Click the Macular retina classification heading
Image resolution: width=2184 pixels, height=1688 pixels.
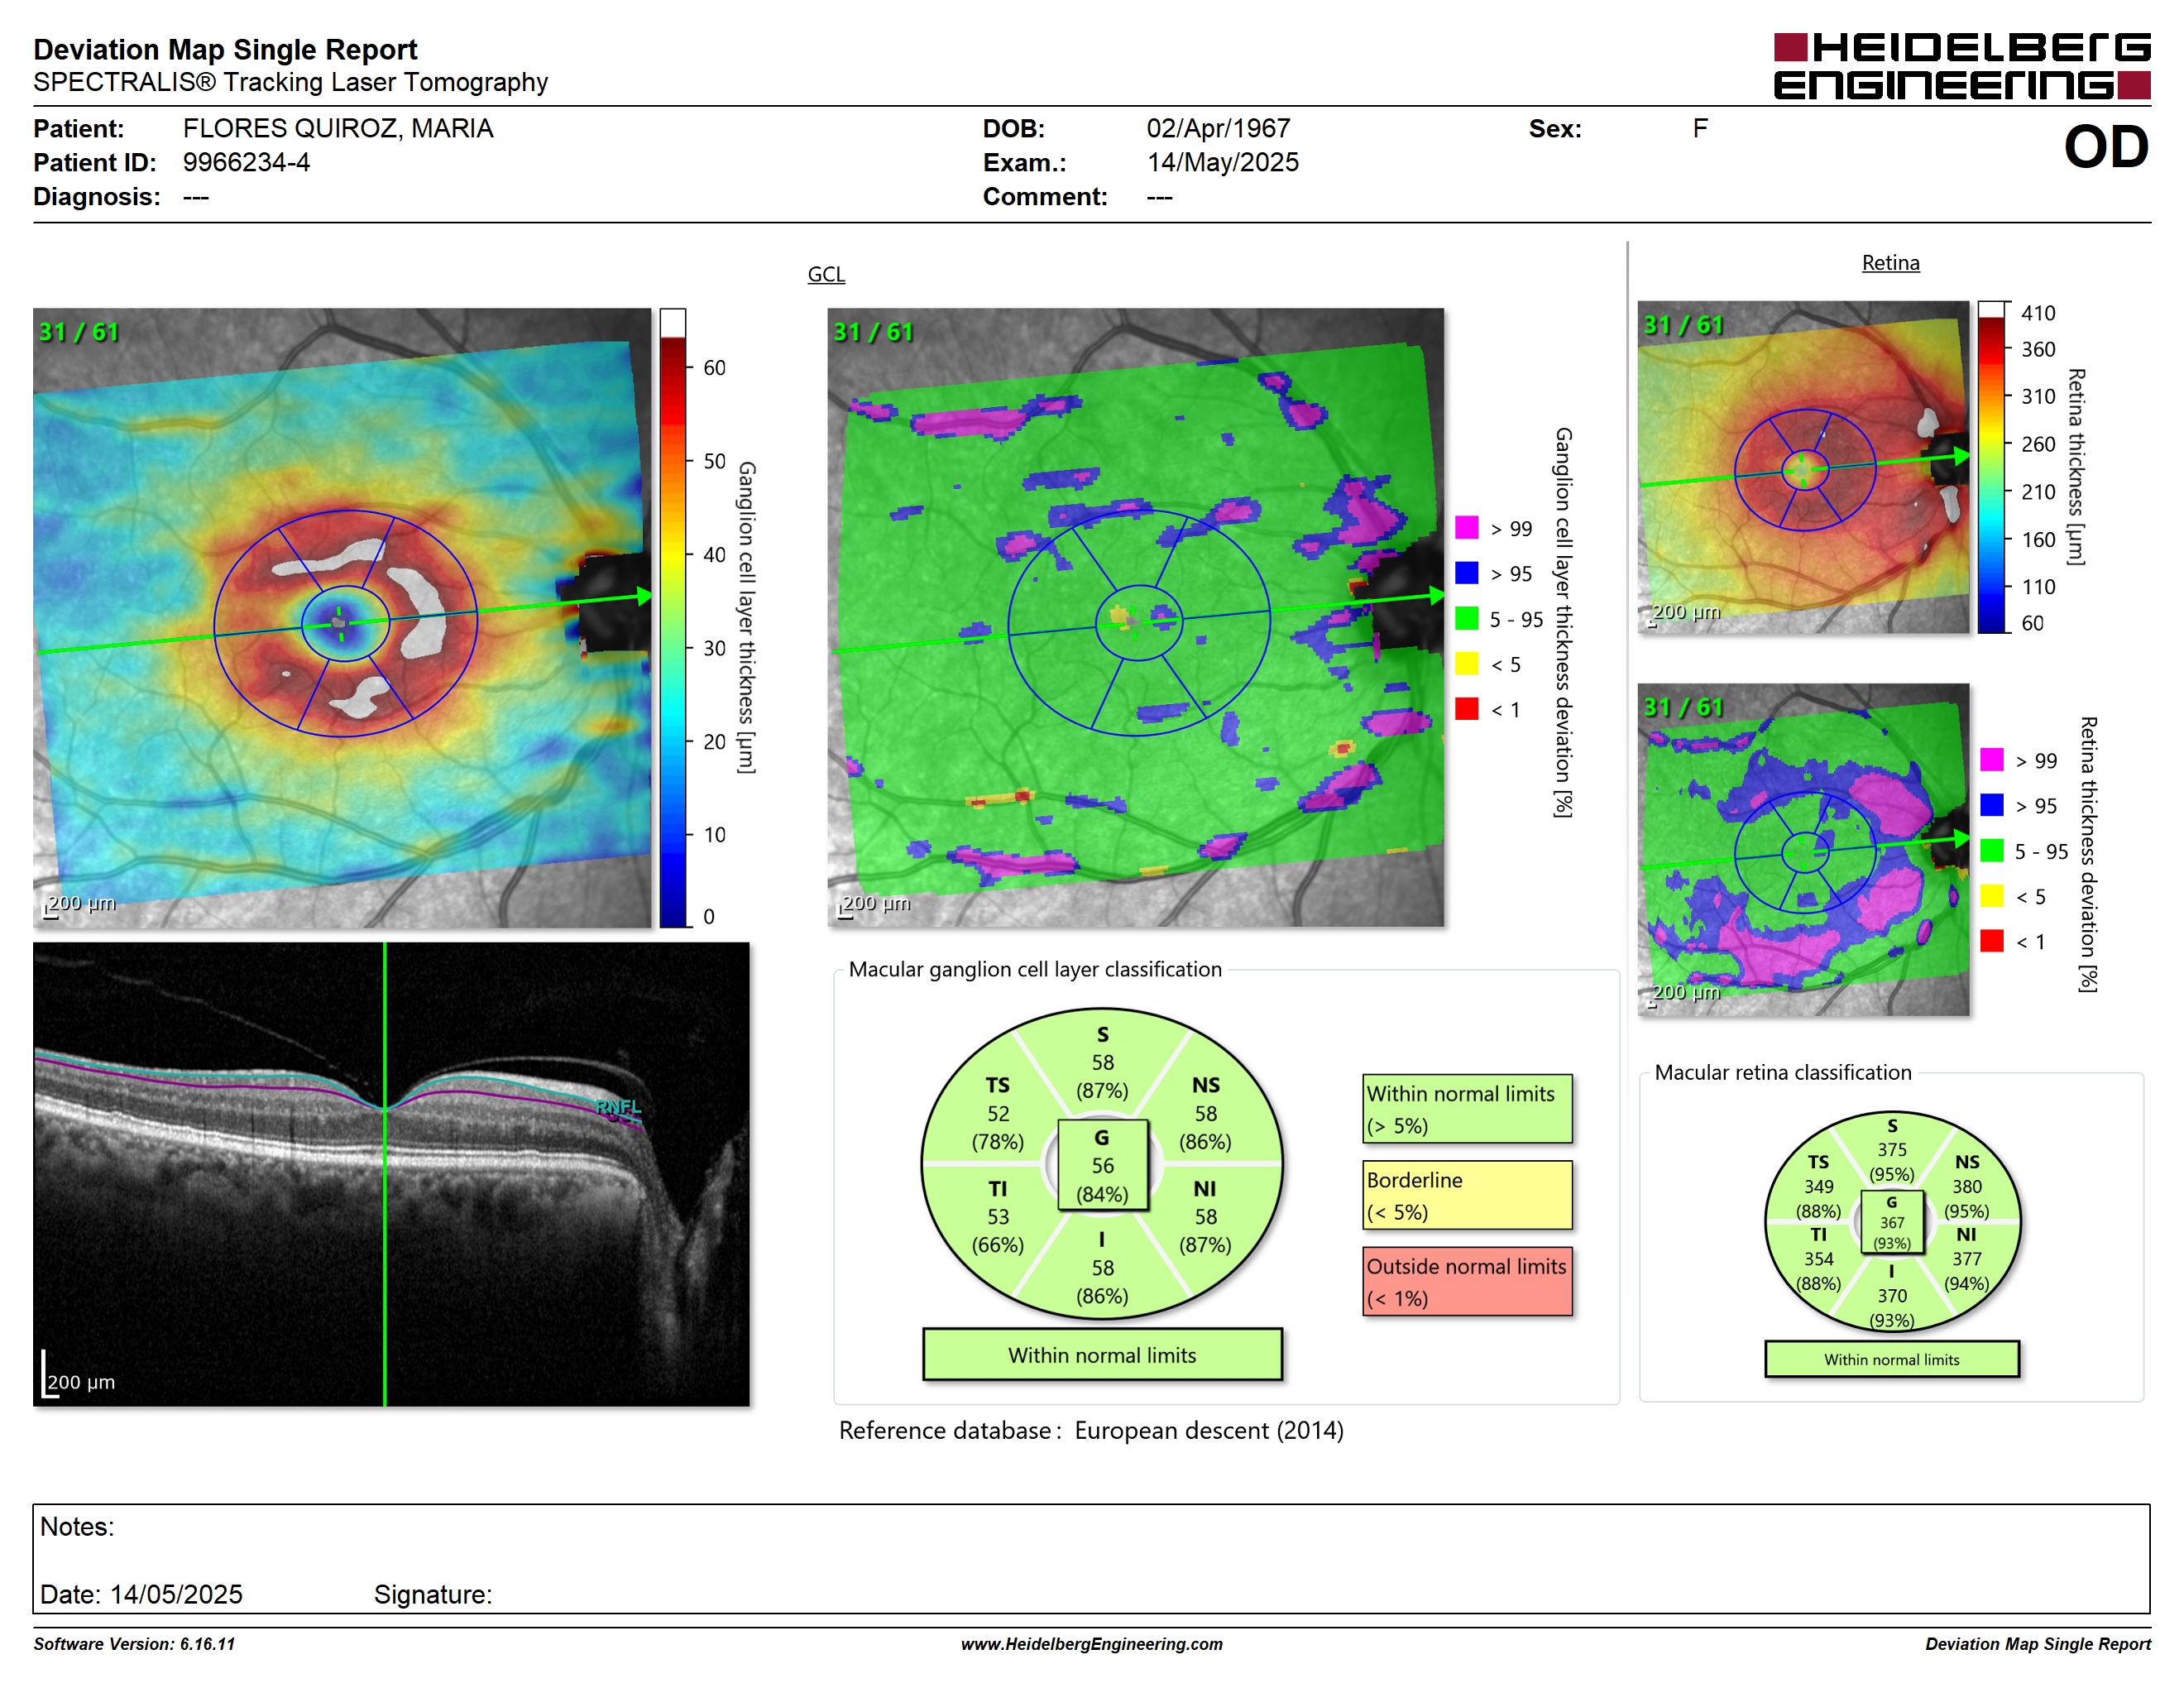pyautogui.click(x=1783, y=1072)
